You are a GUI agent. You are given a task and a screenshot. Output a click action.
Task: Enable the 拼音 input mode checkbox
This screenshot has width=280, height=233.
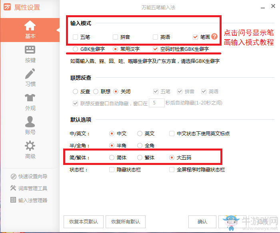(x=115, y=37)
